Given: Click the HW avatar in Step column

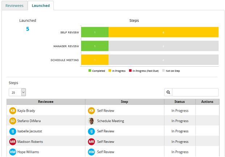Looking at the screenshot, I should [91, 152].
